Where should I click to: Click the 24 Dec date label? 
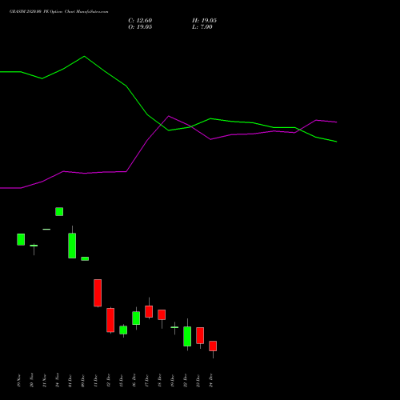click(x=211, y=380)
